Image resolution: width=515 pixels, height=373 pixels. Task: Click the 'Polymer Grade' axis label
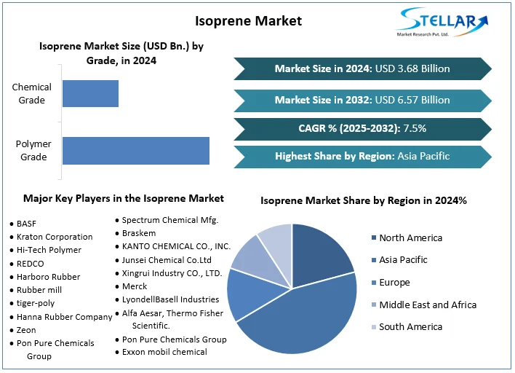[33, 151]
